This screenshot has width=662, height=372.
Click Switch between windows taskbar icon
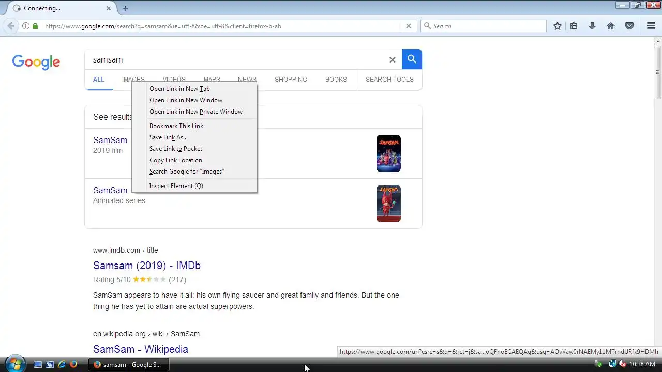(x=50, y=364)
